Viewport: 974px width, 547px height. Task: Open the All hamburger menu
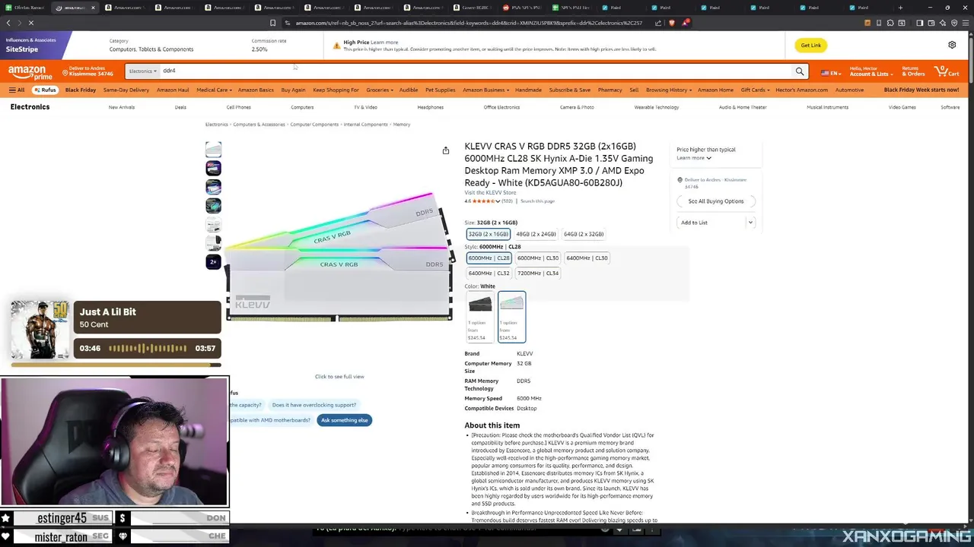(x=16, y=90)
